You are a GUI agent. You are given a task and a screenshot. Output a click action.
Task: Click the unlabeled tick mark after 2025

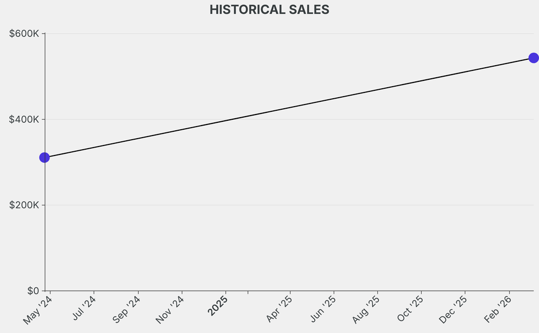pyautogui.click(x=248, y=292)
